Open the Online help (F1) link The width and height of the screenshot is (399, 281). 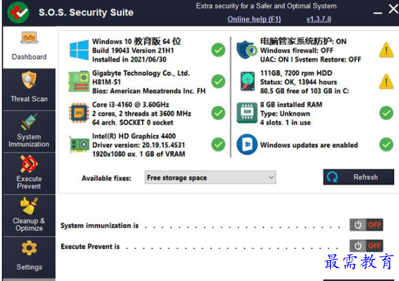(x=254, y=19)
